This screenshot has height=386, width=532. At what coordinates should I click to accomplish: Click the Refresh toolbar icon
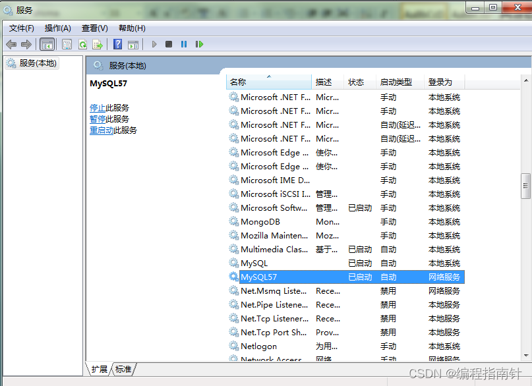coord(82,44)
